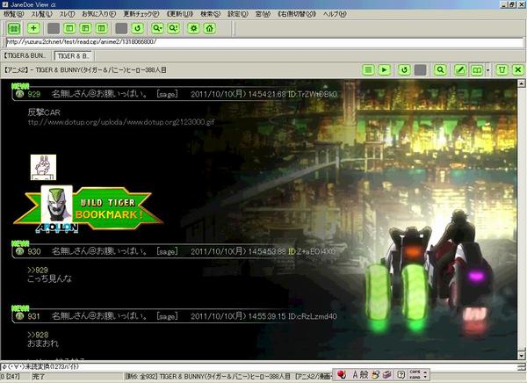
Task: Close the thread with the green X icon
Action: tap(518, 70)
